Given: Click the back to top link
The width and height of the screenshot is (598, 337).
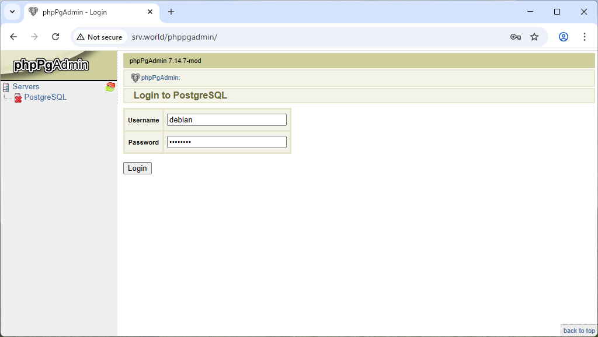Looking at the screenshot, I should tap(579, 331).
